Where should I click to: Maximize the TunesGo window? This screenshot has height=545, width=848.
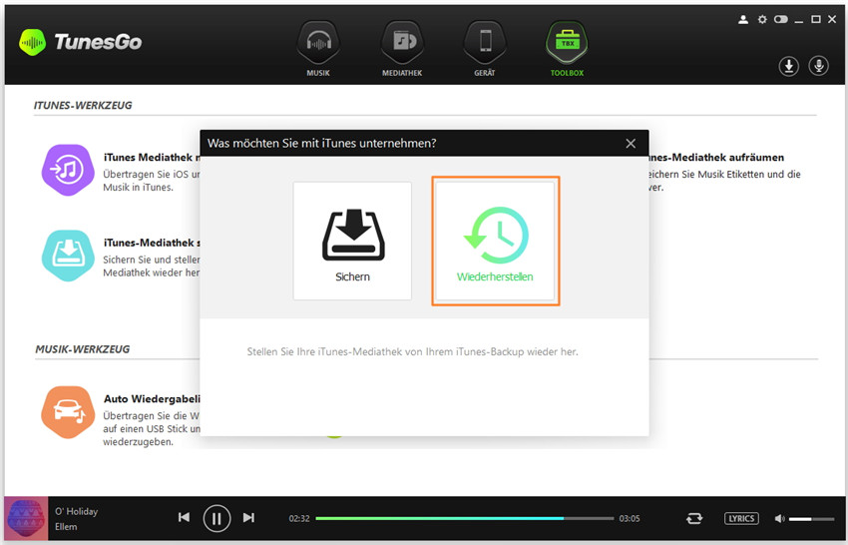815,20
